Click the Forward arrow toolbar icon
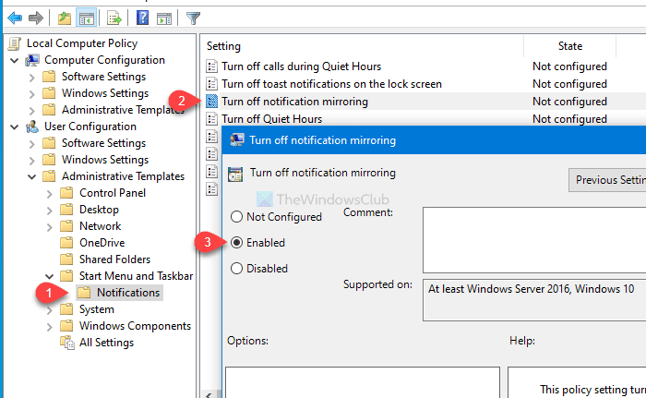Image resolution: width=646 pixels, height=398 pixels. [x=34, y=17]
